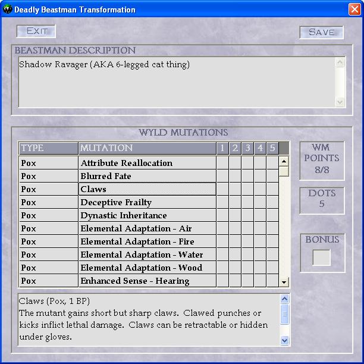Viewport: 364px width, 364px height.
Task: Click Pox type cell of Blurred Fate row
Action: [x=49, y=176]
